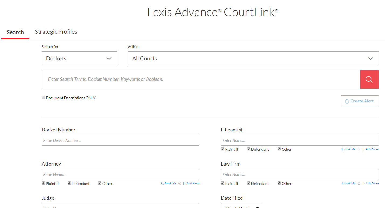Click Add More link under Attorney

(x=193, y=183)
